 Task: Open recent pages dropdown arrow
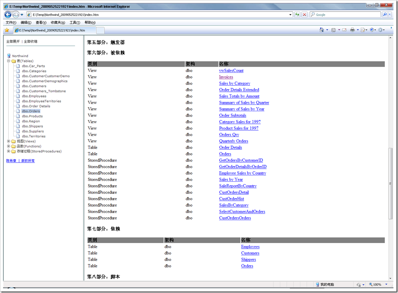pyautogui.click(x=22, y=15)
